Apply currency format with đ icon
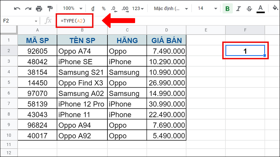Viewport: 280px width, 157px height. [93, 8]
